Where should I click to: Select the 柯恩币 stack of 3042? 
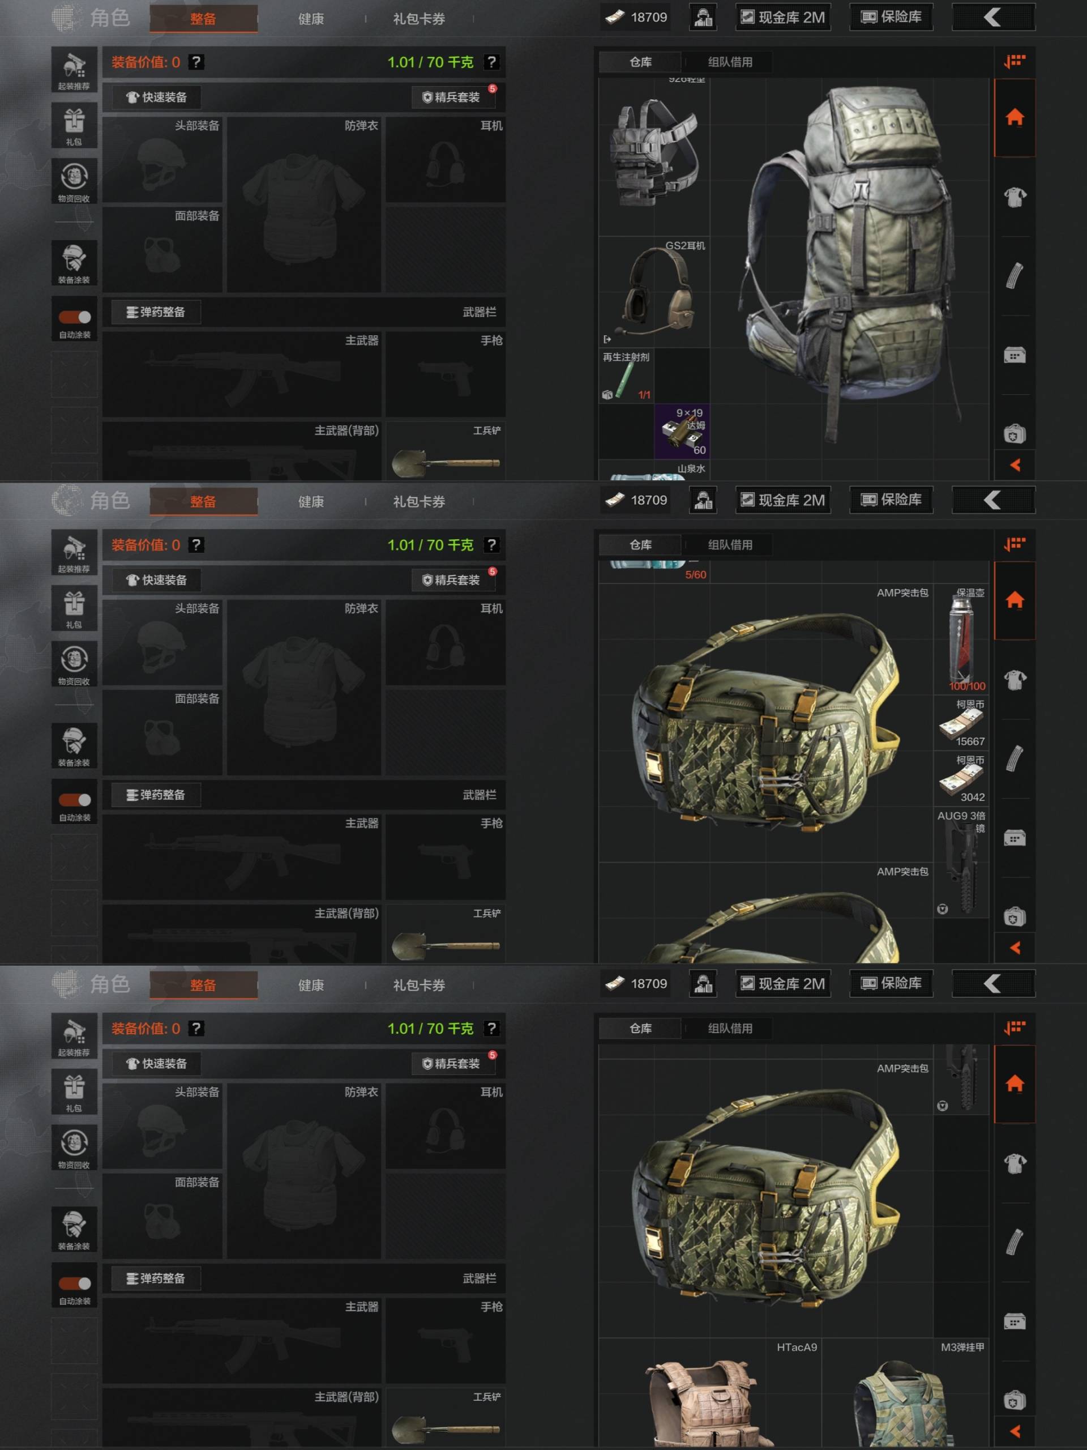point(961,779)
